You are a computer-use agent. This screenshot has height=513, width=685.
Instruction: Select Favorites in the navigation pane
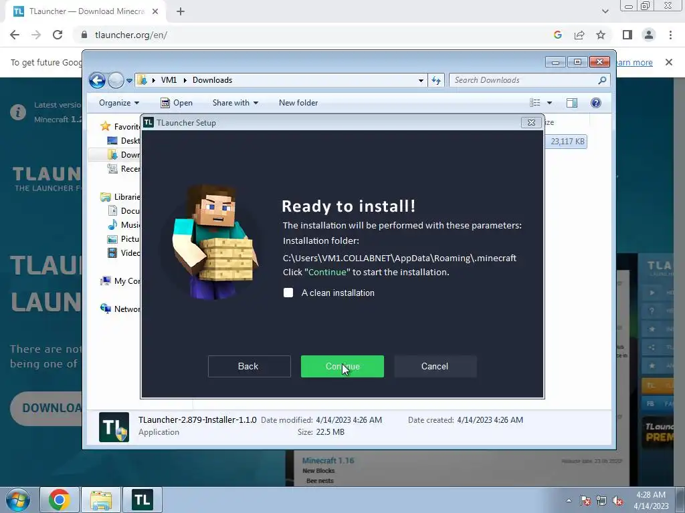click(x=120, y=126)
